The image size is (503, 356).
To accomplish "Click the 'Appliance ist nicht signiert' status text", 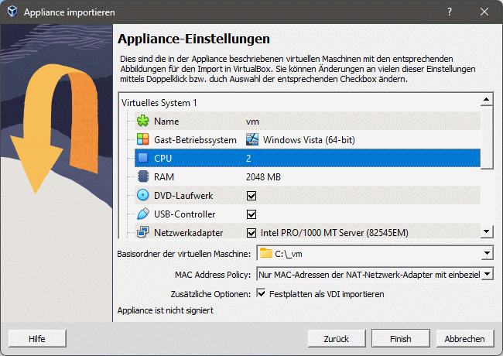I will click(x=165, y=310).
